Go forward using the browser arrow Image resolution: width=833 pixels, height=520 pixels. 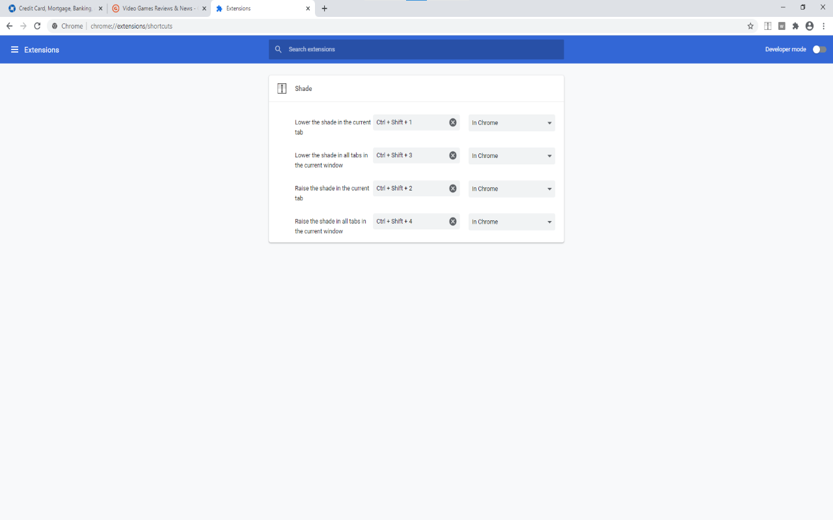pyautogui.click(x=23, y=26)
